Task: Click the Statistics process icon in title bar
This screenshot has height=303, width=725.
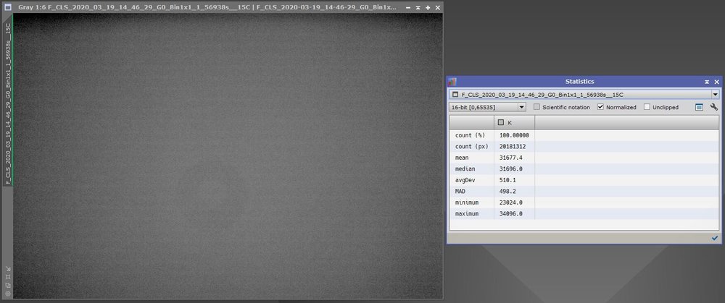Action: 452,82
